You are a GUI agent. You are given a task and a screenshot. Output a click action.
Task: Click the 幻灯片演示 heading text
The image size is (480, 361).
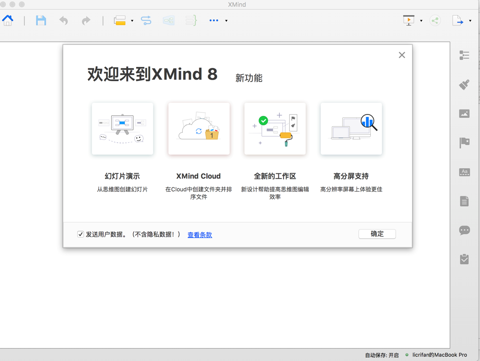(x=122, y=176)
